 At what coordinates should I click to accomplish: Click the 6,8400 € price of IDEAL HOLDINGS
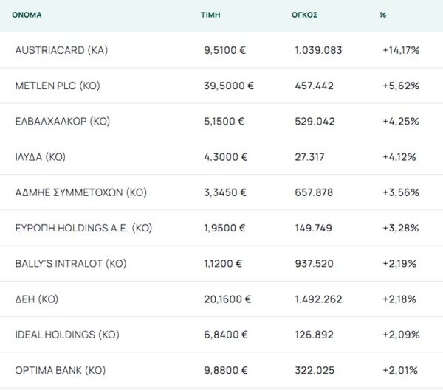pos(226,335)
